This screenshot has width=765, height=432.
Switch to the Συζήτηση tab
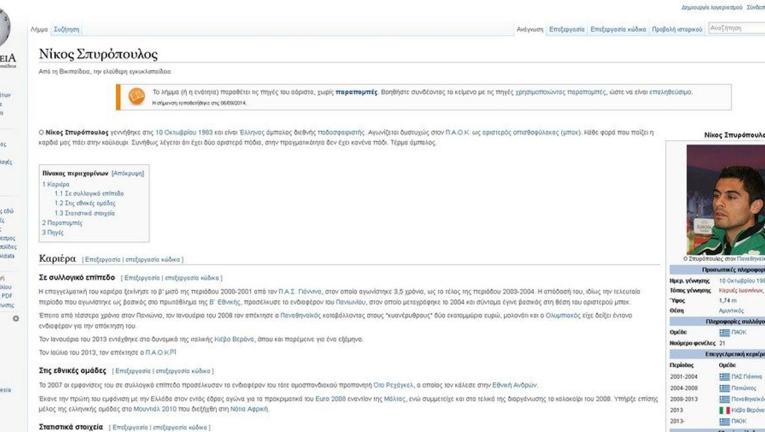(67, 29)
